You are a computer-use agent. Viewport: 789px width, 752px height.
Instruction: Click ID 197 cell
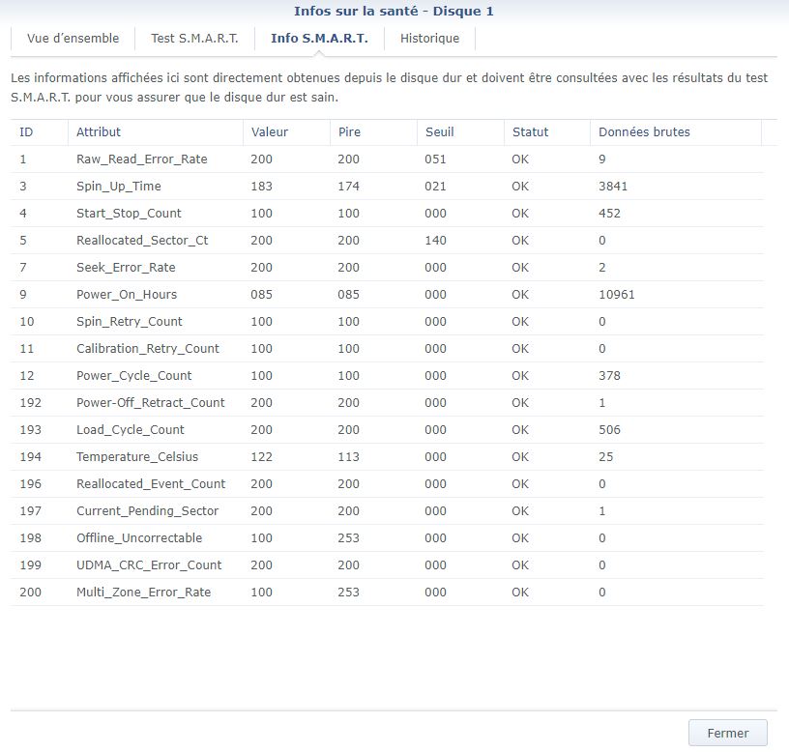[x=30, y=511]
